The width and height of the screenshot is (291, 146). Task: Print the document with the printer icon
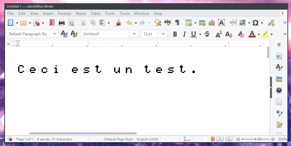point(62,22)
